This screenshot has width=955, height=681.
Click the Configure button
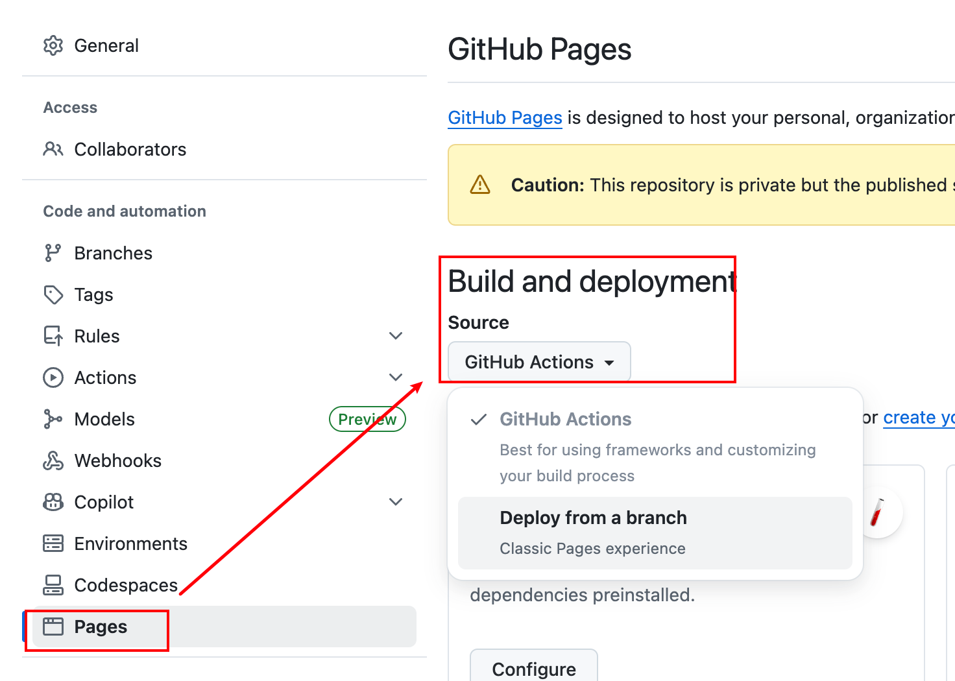coord(534,666)
